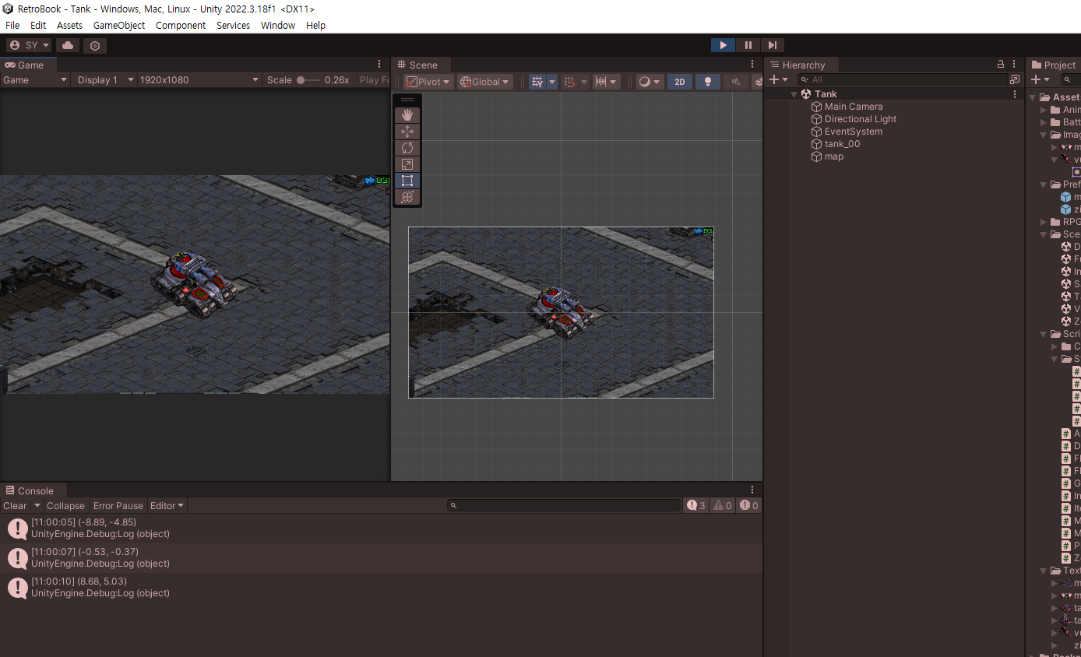Click the scene effects layers icon
1081x657 pixels.
(x=757, y=82)
